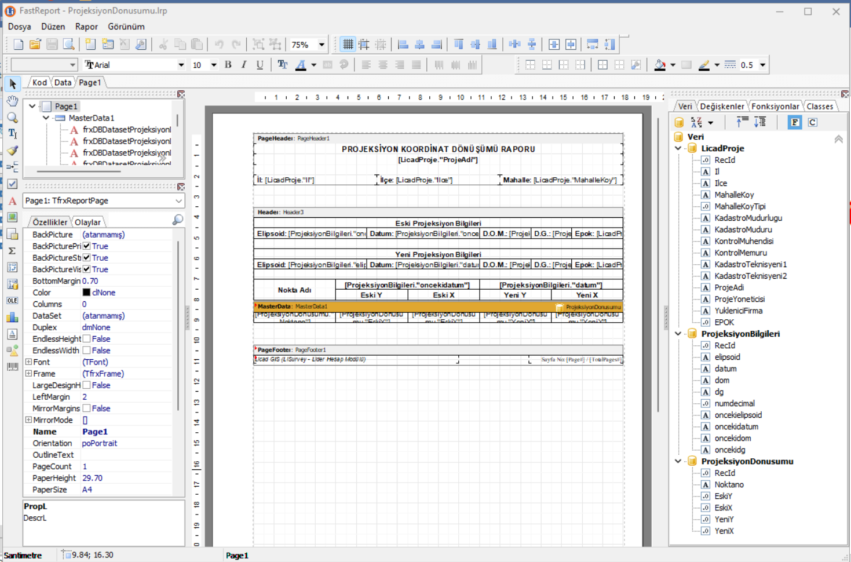Add a new page to the report
The height and width of the screenshot is (562, 851).
tap(90, 45)
